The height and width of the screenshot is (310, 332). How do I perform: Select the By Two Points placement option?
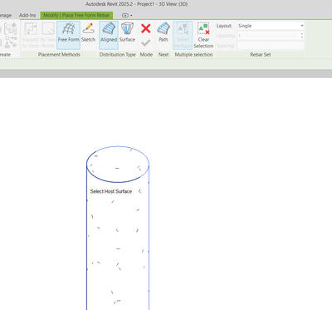[48, 35]
